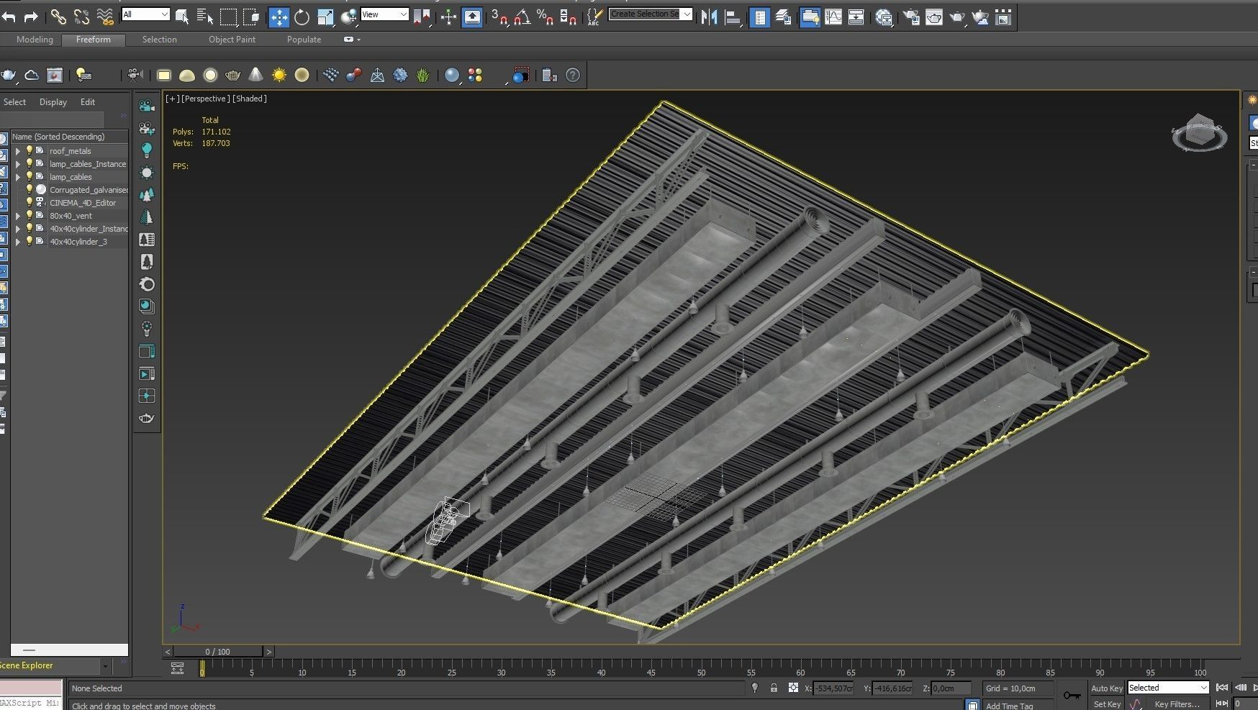Click the time slider 0 / 100 handle
Viewport: 1258px width, 710px height.
tap(218, 652)
